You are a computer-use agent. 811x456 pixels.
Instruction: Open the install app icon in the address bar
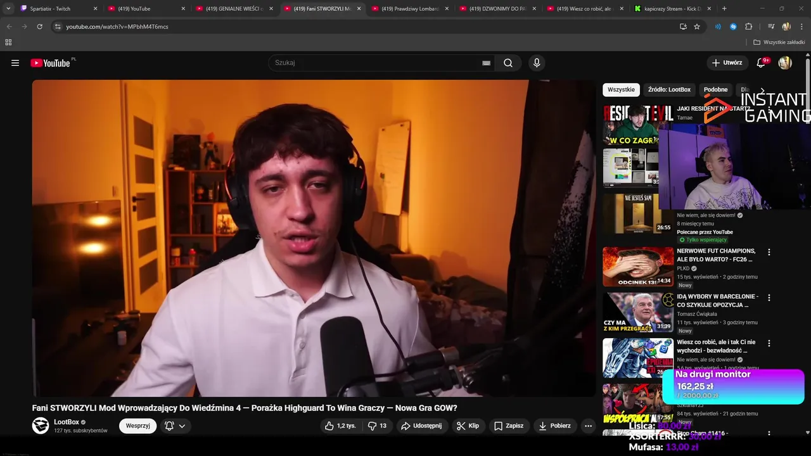pos(683,27)
